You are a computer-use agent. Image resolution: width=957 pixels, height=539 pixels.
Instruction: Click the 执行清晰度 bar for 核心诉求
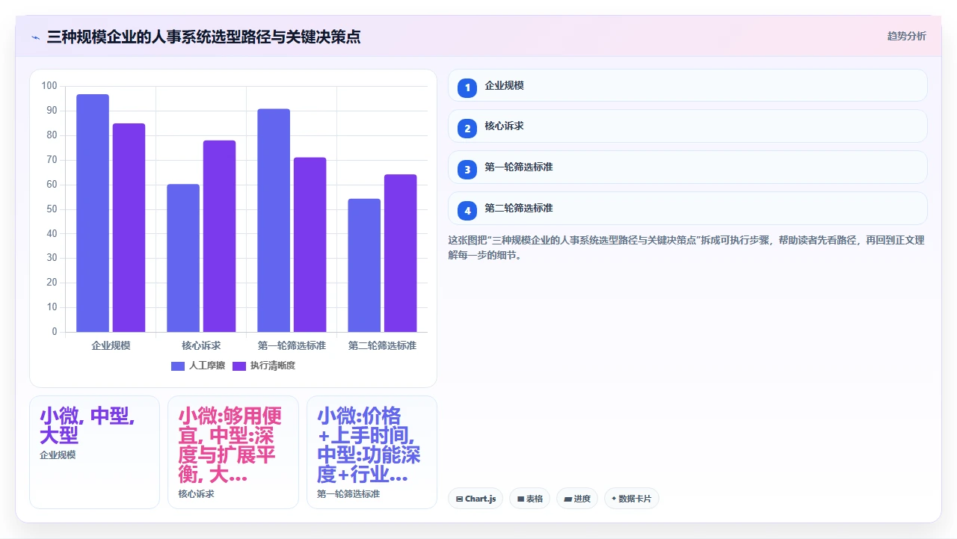(x=219, y=236)
